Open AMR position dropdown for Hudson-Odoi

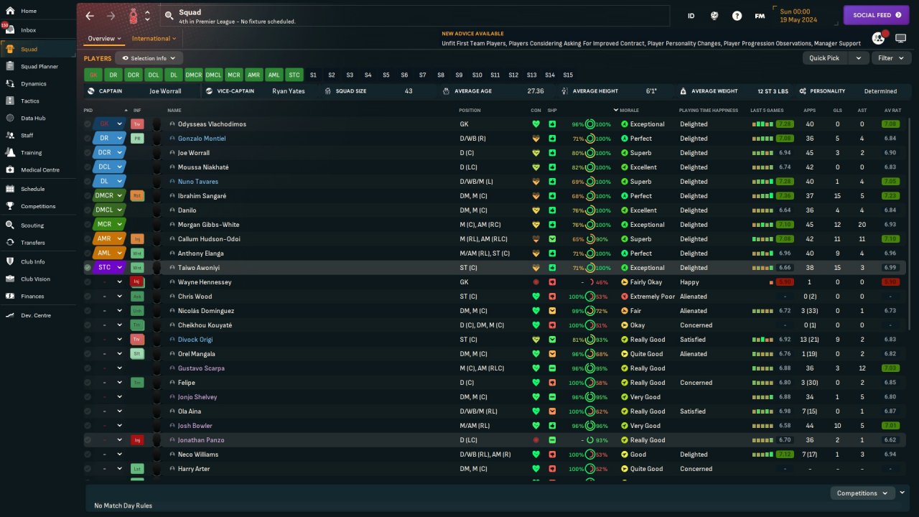[120, 239]
